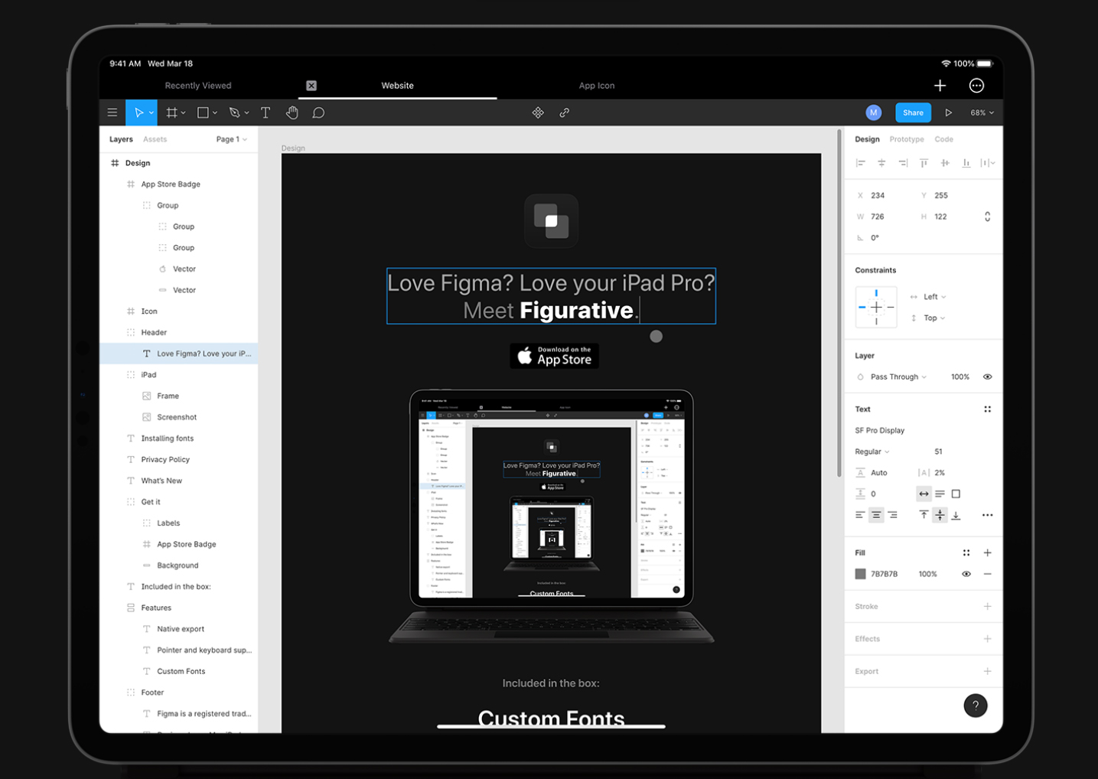Align selection to bottom edge
This screenshot has width=1098, height=779.
(966, 163)
